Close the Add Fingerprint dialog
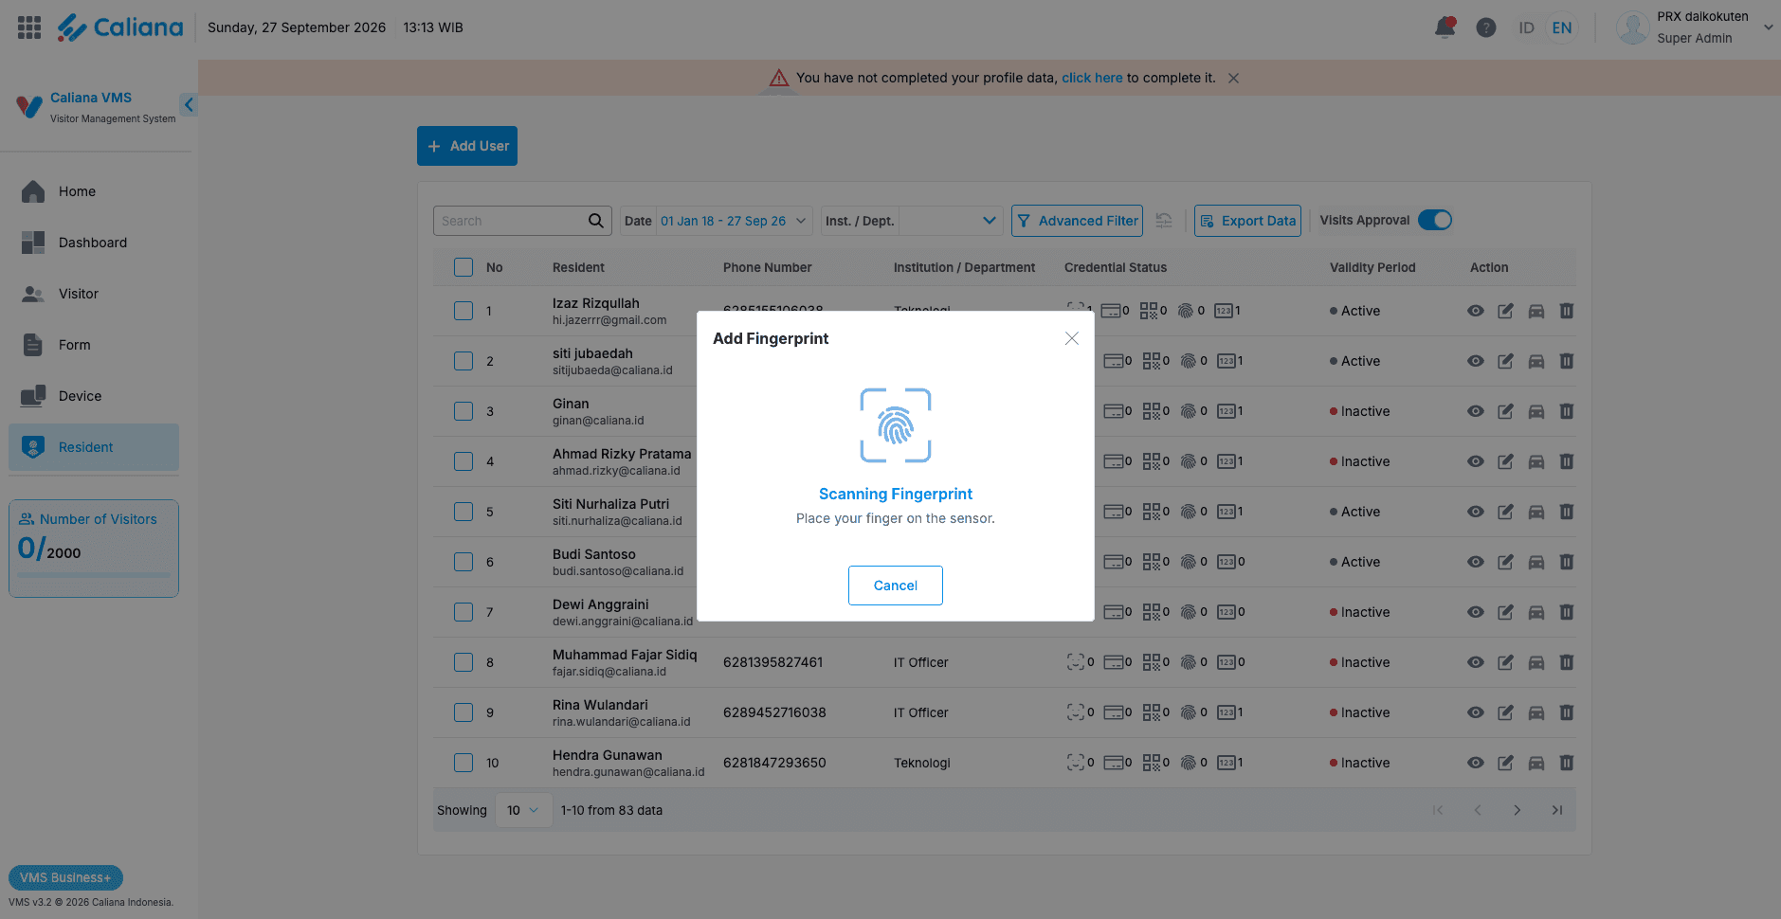 1071,338
